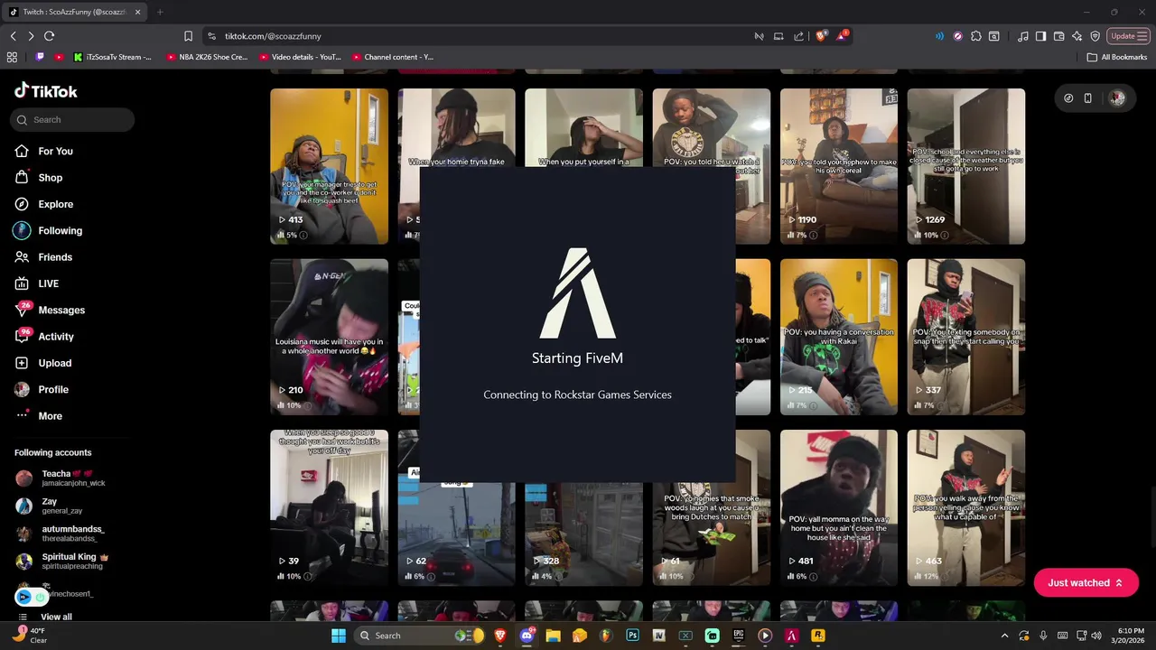
Task: Reload the current page
Action: point(49,36)
